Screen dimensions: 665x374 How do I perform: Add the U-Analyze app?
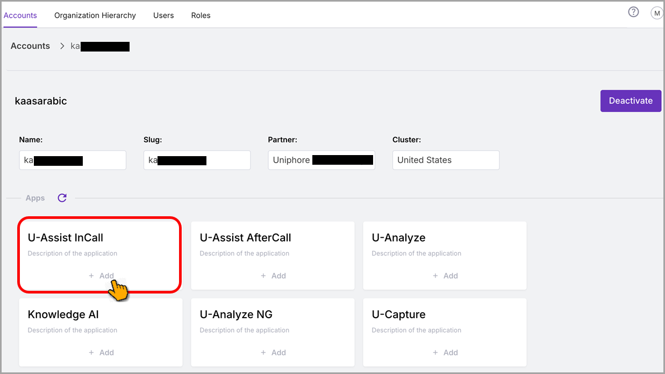coord(445,276)
